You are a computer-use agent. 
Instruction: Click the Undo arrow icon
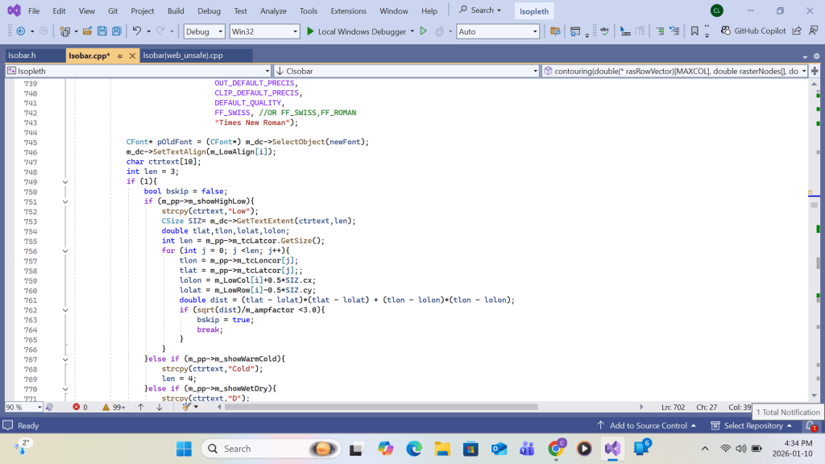point(137,31)
